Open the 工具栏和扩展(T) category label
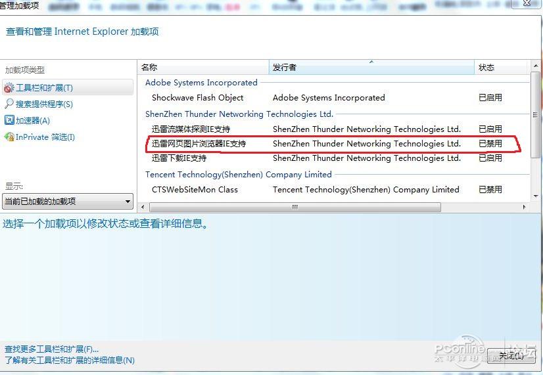The height and width of the screenshot is (375, 543). tap(44, 88)
